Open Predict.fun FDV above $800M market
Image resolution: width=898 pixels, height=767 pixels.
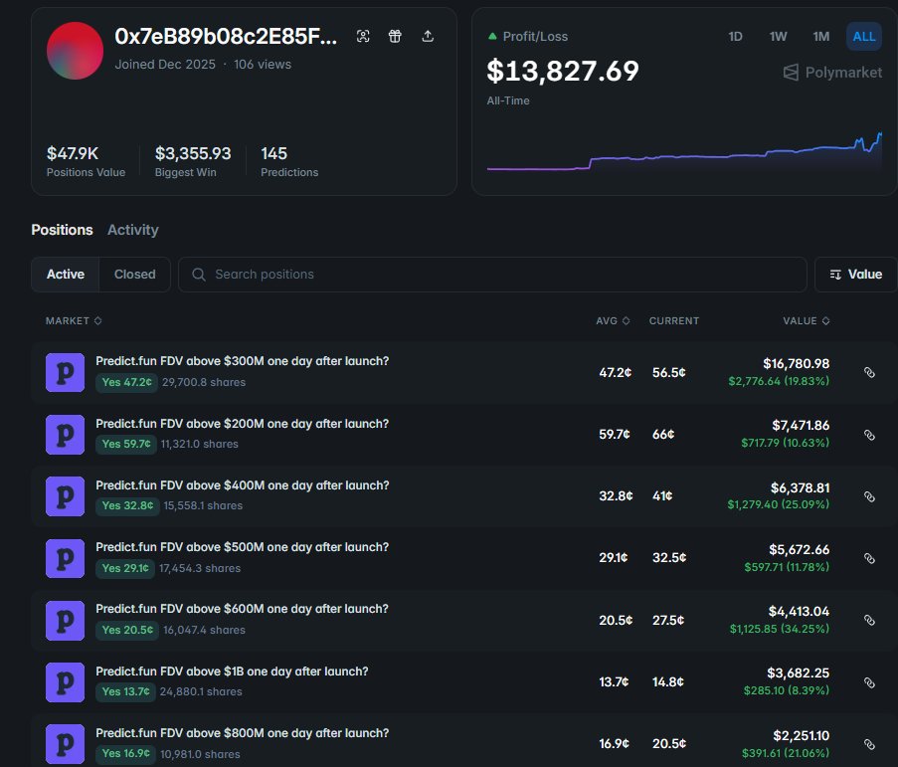243,732
